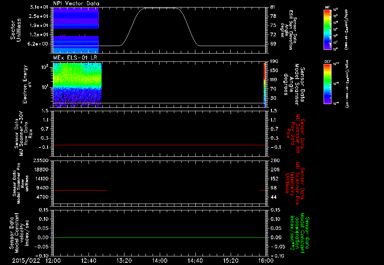
Task: Click the "Model Scanner Angle degrees" axis label
Action: click(294, 85)
